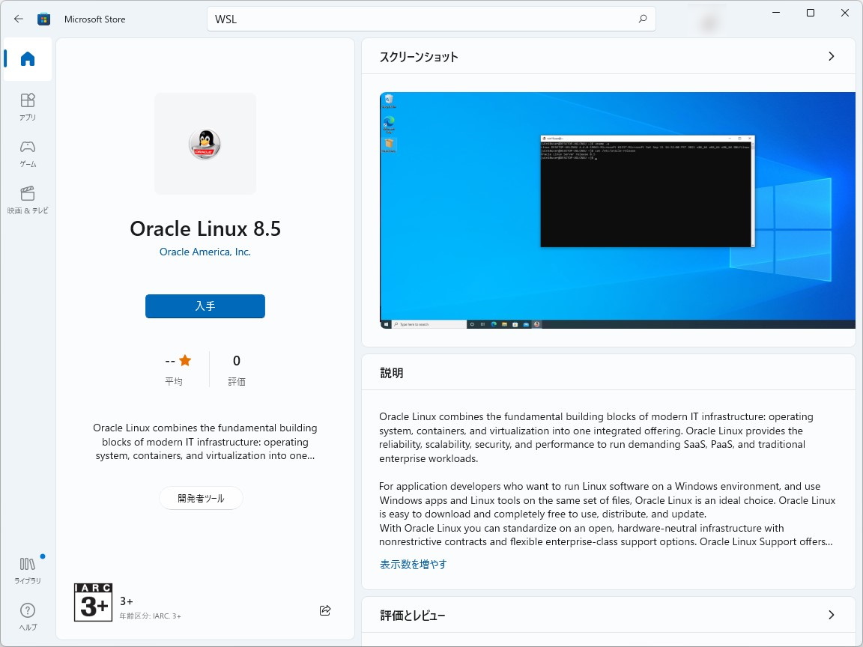Click the IARC 3+ age rating badge
Image resolution: width=863 pixels, height=647 pixels.
point(93,602)
